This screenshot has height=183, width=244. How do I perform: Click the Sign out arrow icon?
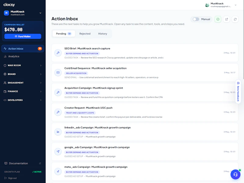(5, 178)
